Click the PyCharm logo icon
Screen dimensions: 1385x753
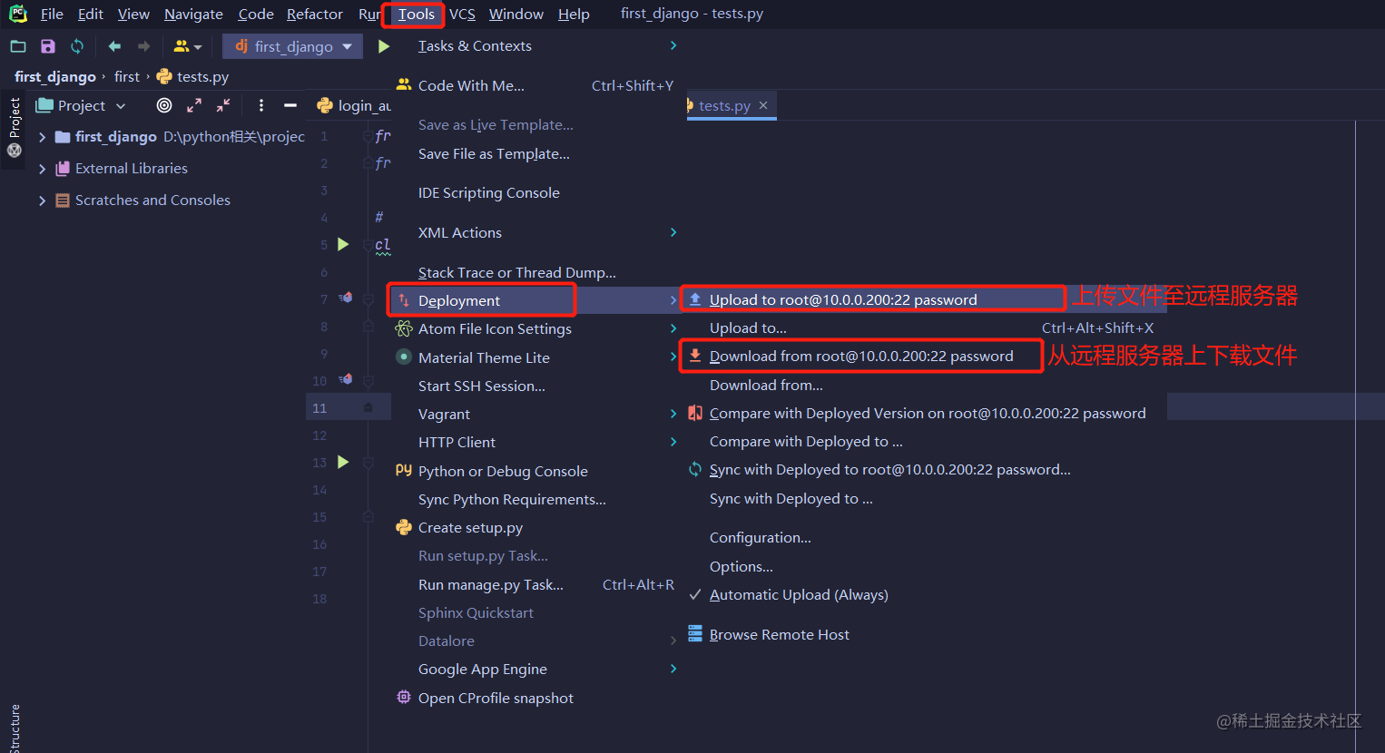18,14
